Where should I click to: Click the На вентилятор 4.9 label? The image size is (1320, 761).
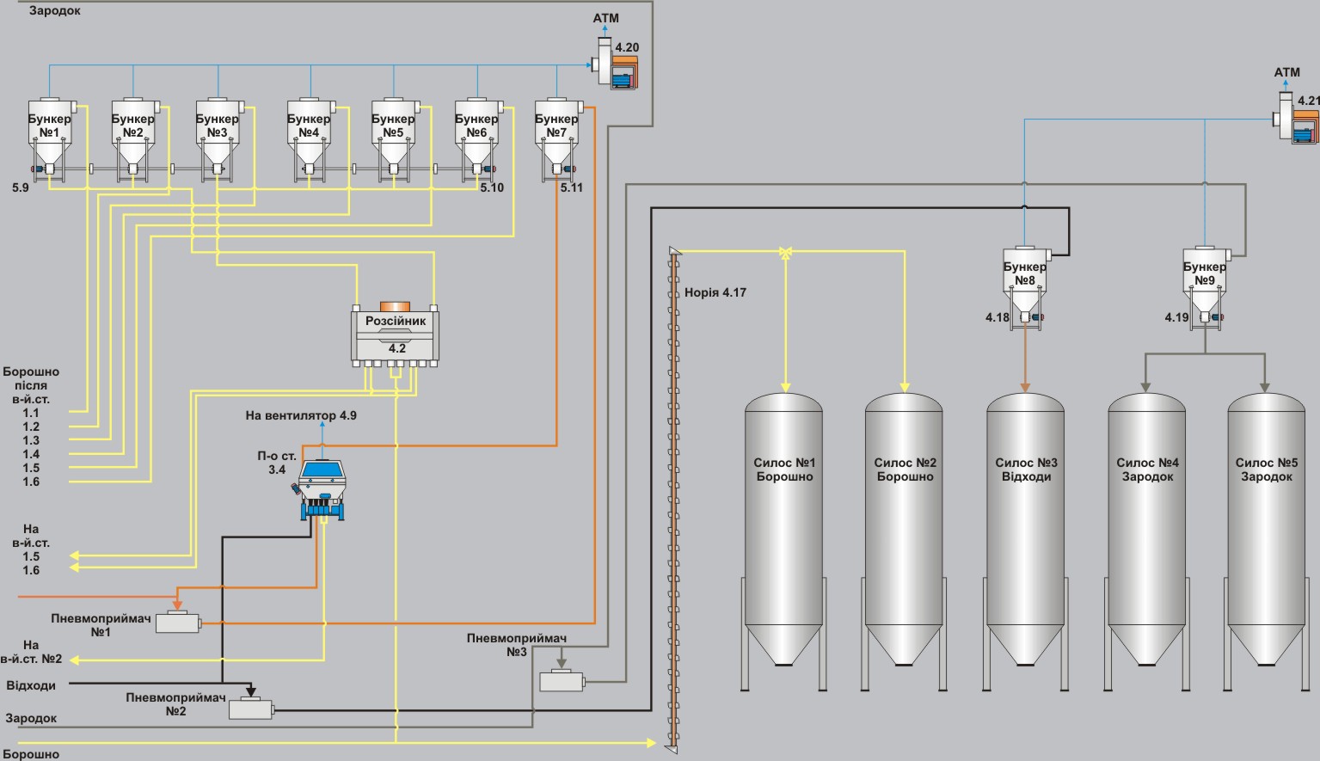(301, 415)
